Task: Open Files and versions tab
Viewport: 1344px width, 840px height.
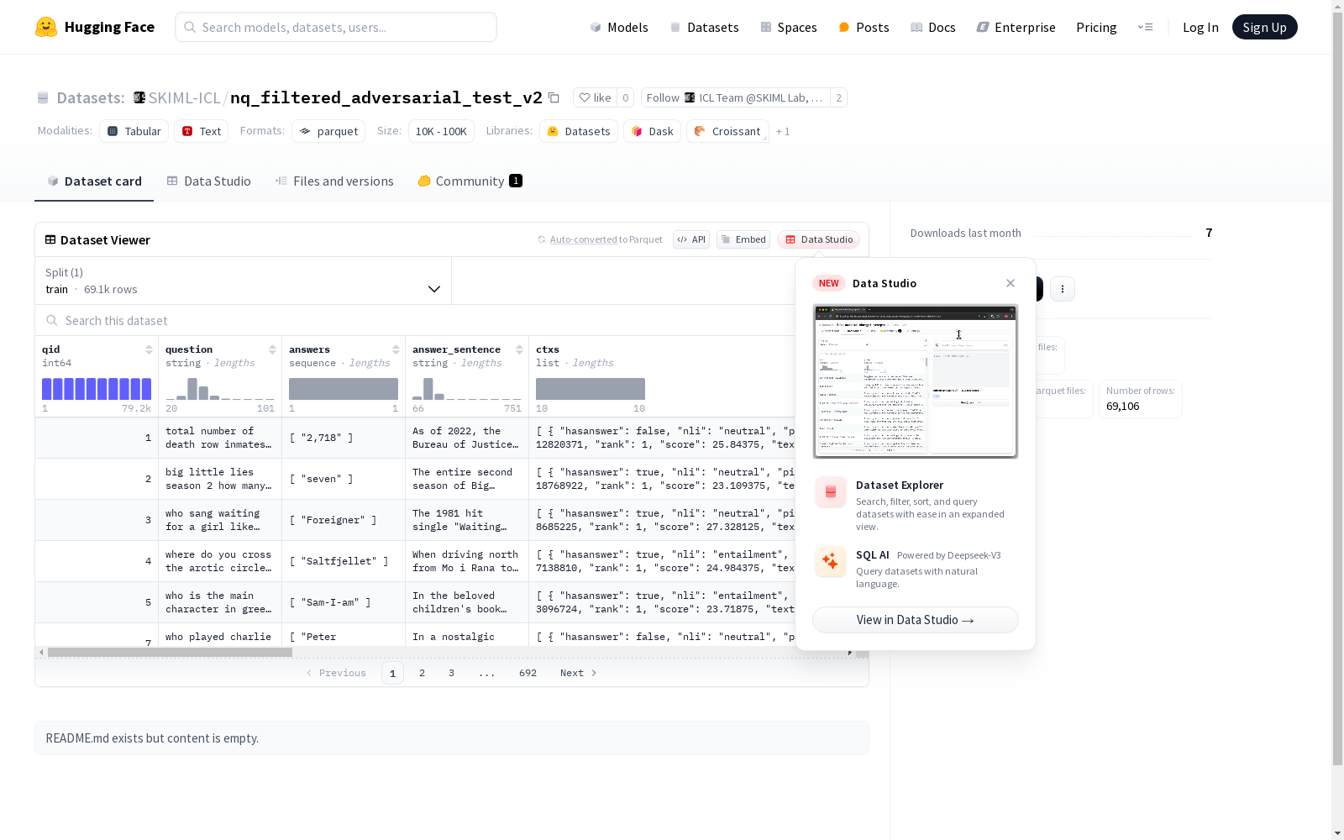Action: [334, 181]
